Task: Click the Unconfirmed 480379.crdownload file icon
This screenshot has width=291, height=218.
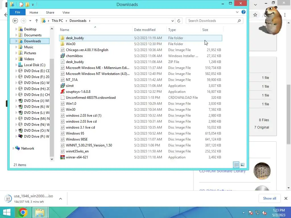Action: coord(63,98)
